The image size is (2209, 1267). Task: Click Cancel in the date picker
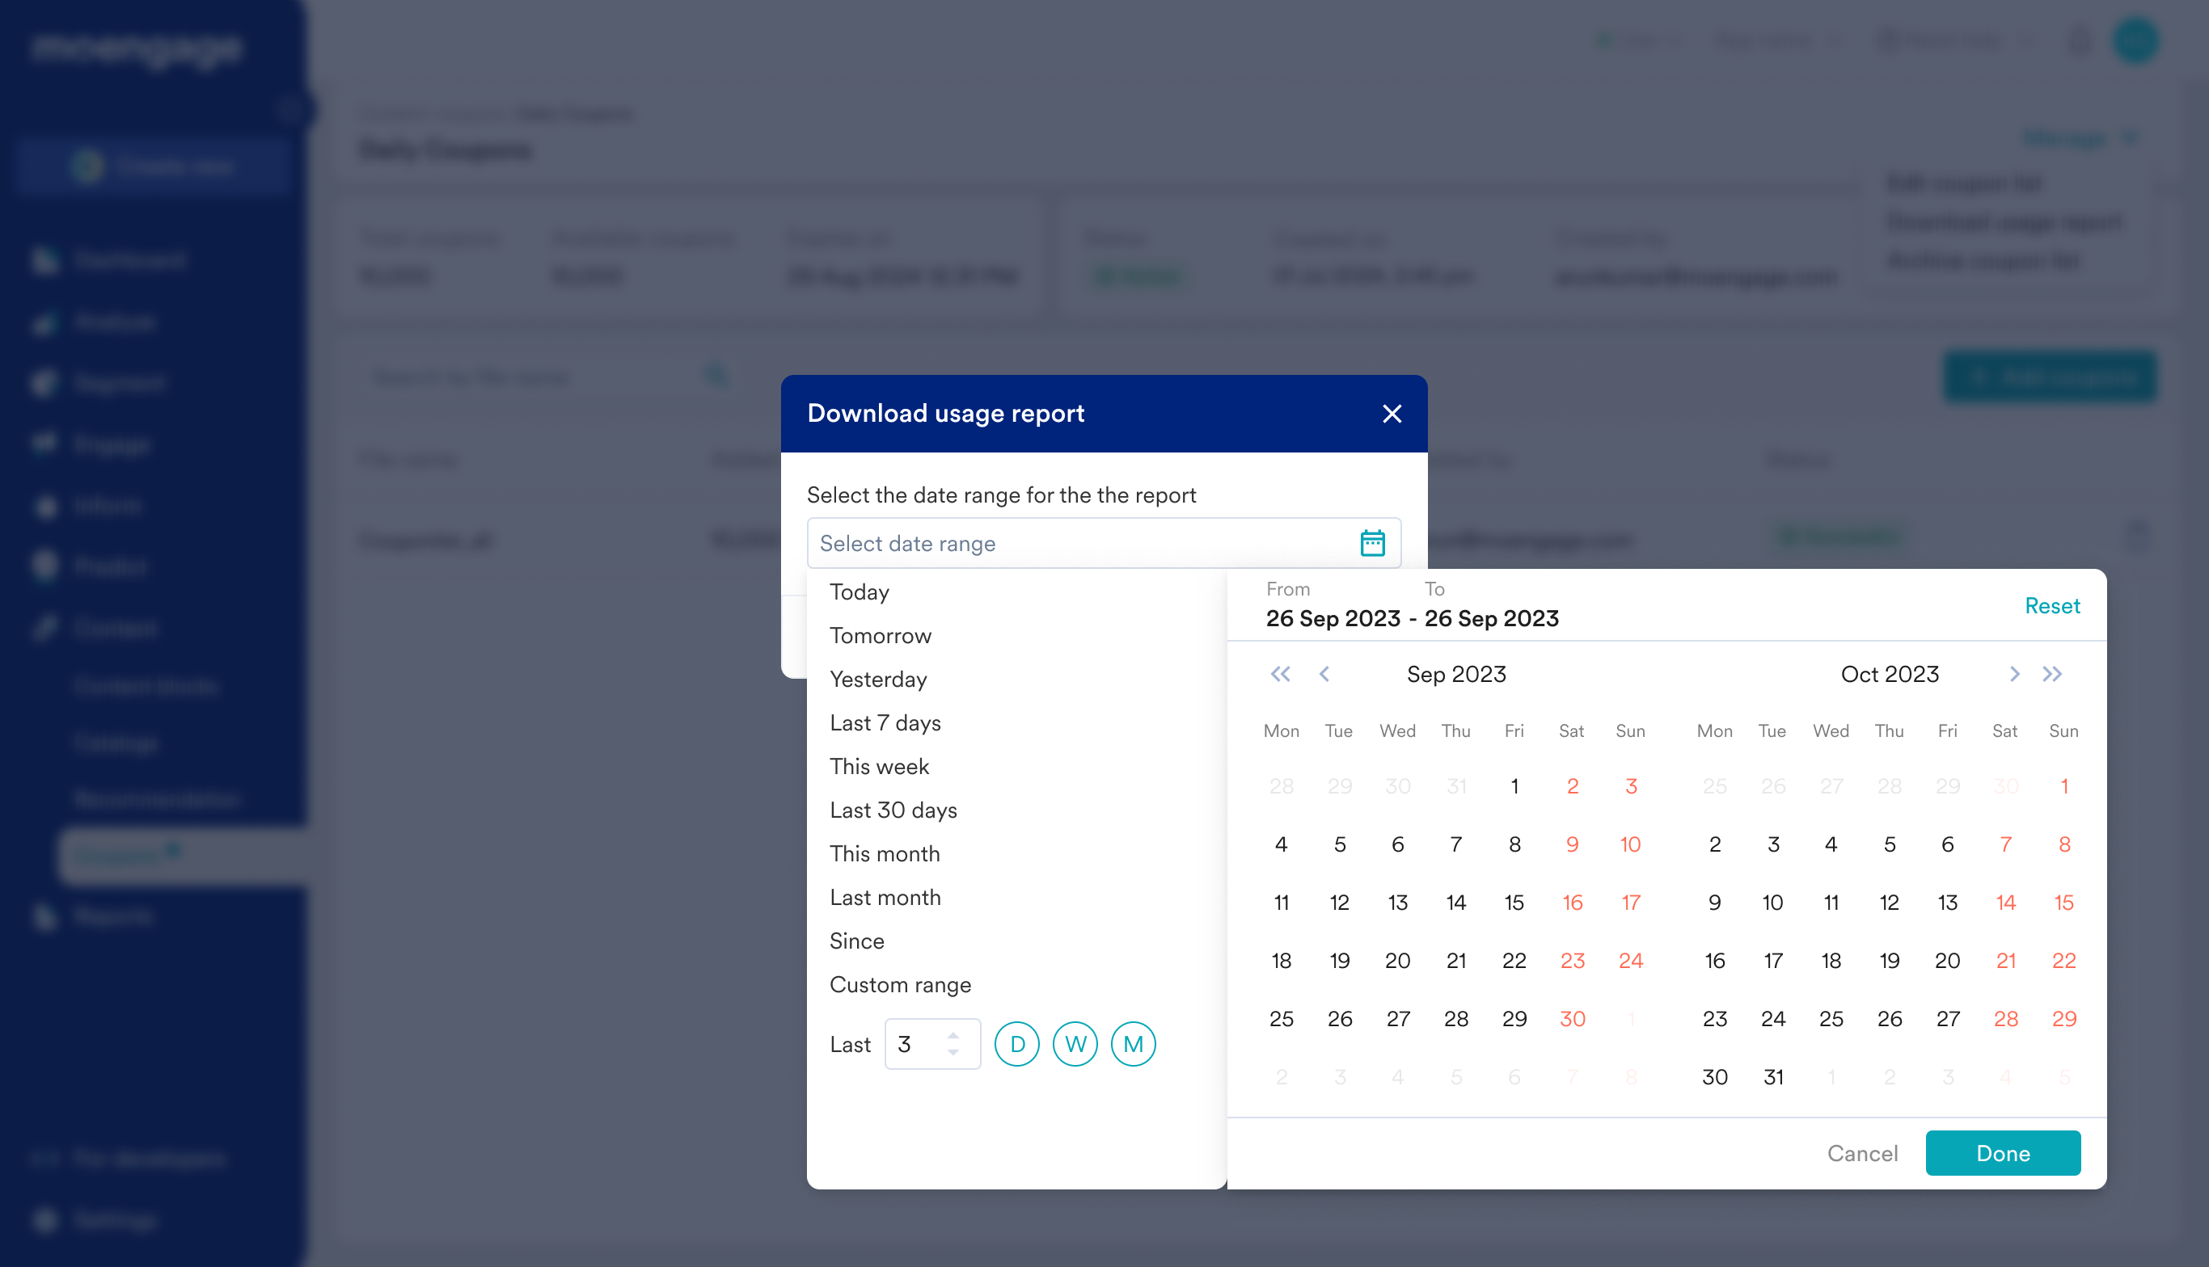point(1861,1153)
